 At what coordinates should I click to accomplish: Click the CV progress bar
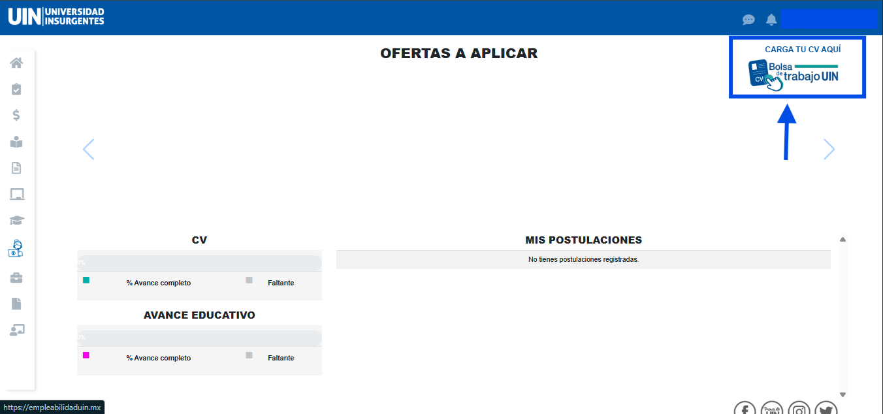coord(199,263)
